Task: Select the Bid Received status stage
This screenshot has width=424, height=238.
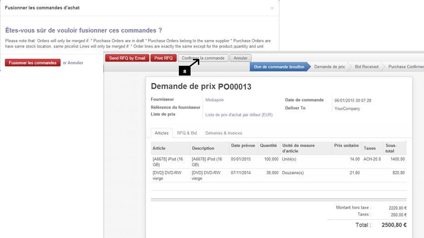Action: click(366, 67)
